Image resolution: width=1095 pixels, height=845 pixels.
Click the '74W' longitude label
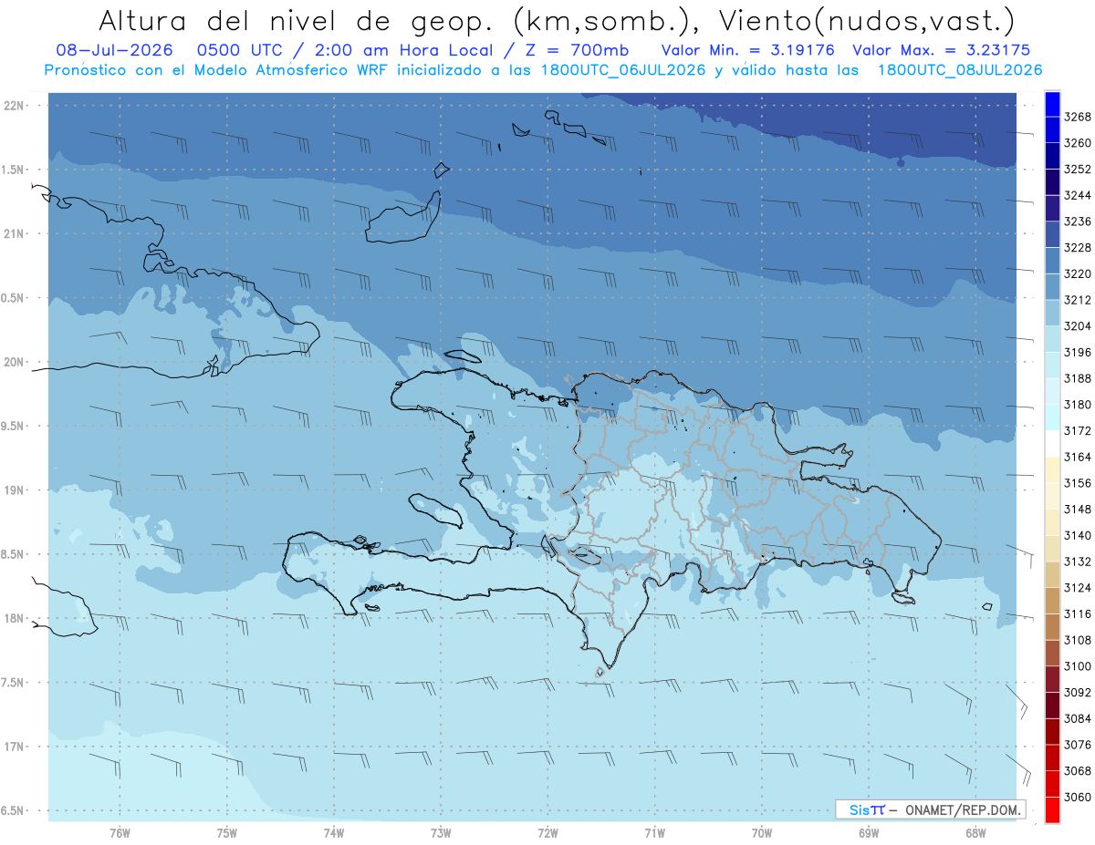[333, 832]
